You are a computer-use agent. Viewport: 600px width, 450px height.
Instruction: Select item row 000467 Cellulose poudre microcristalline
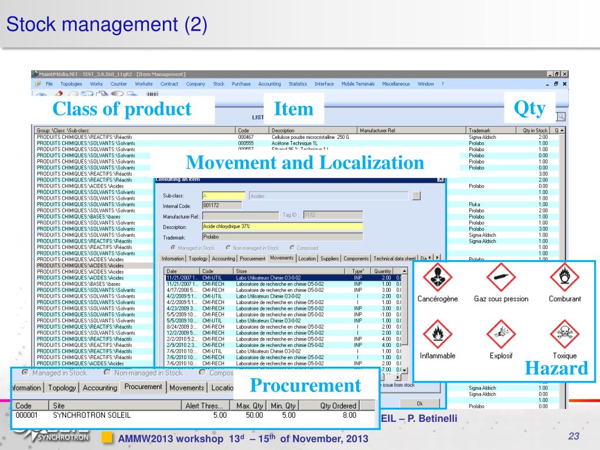click(296, 137)
